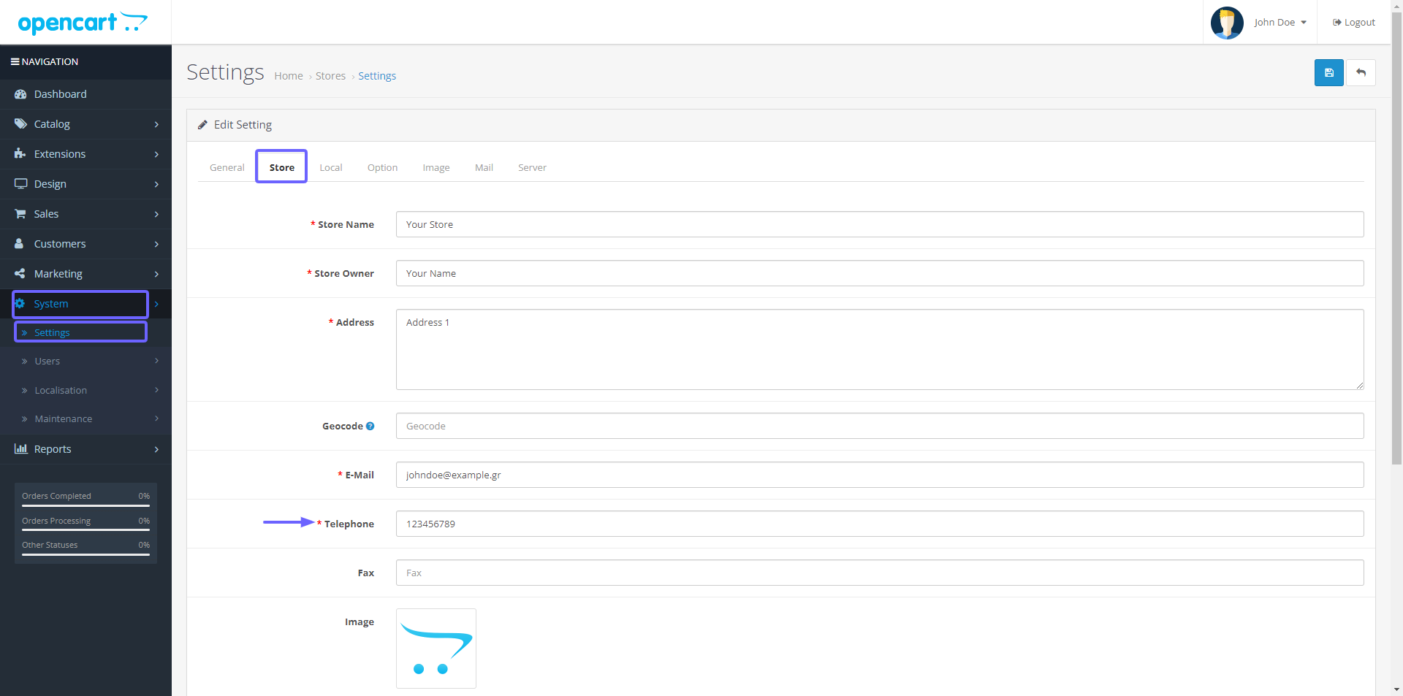
Task: Click the Orders Processing progress bar
Action: click(85, 530)
